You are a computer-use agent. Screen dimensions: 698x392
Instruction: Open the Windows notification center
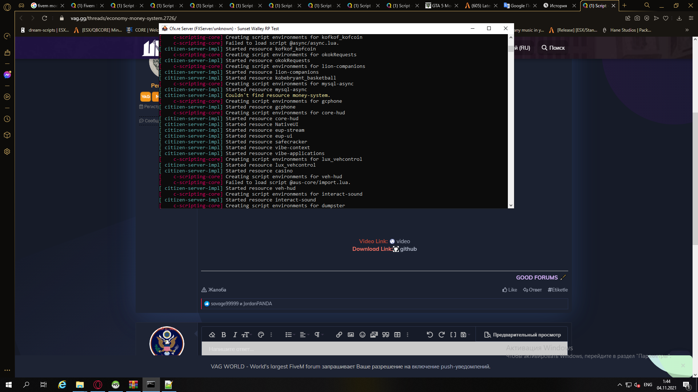coord(686,385)
